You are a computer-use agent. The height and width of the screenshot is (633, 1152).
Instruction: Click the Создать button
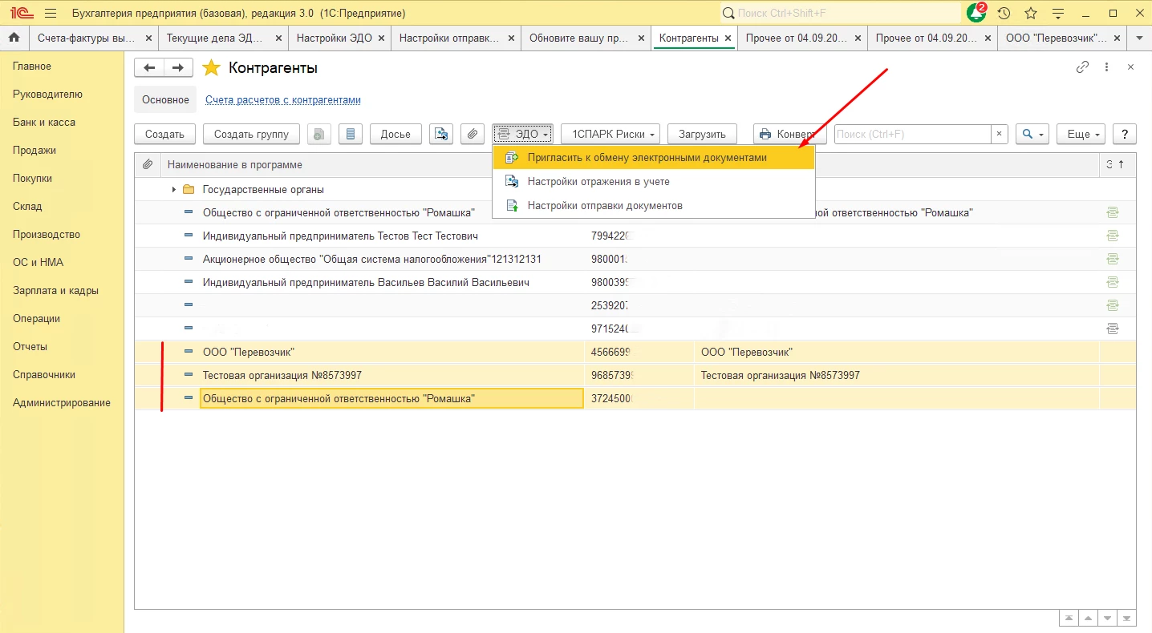point(164,135)
